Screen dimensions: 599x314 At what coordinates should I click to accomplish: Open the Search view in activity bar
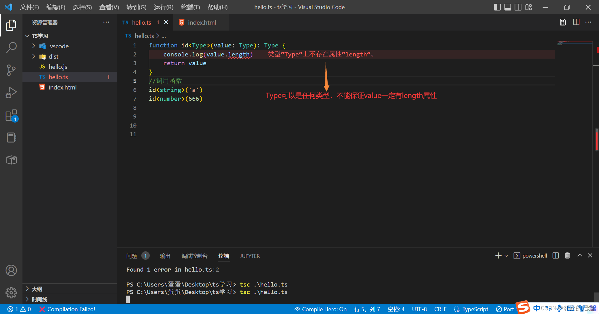point(11,48)
